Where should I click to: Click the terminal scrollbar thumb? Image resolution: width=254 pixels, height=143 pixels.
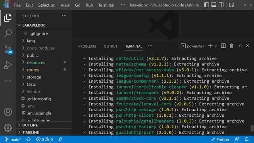[252, 128]
